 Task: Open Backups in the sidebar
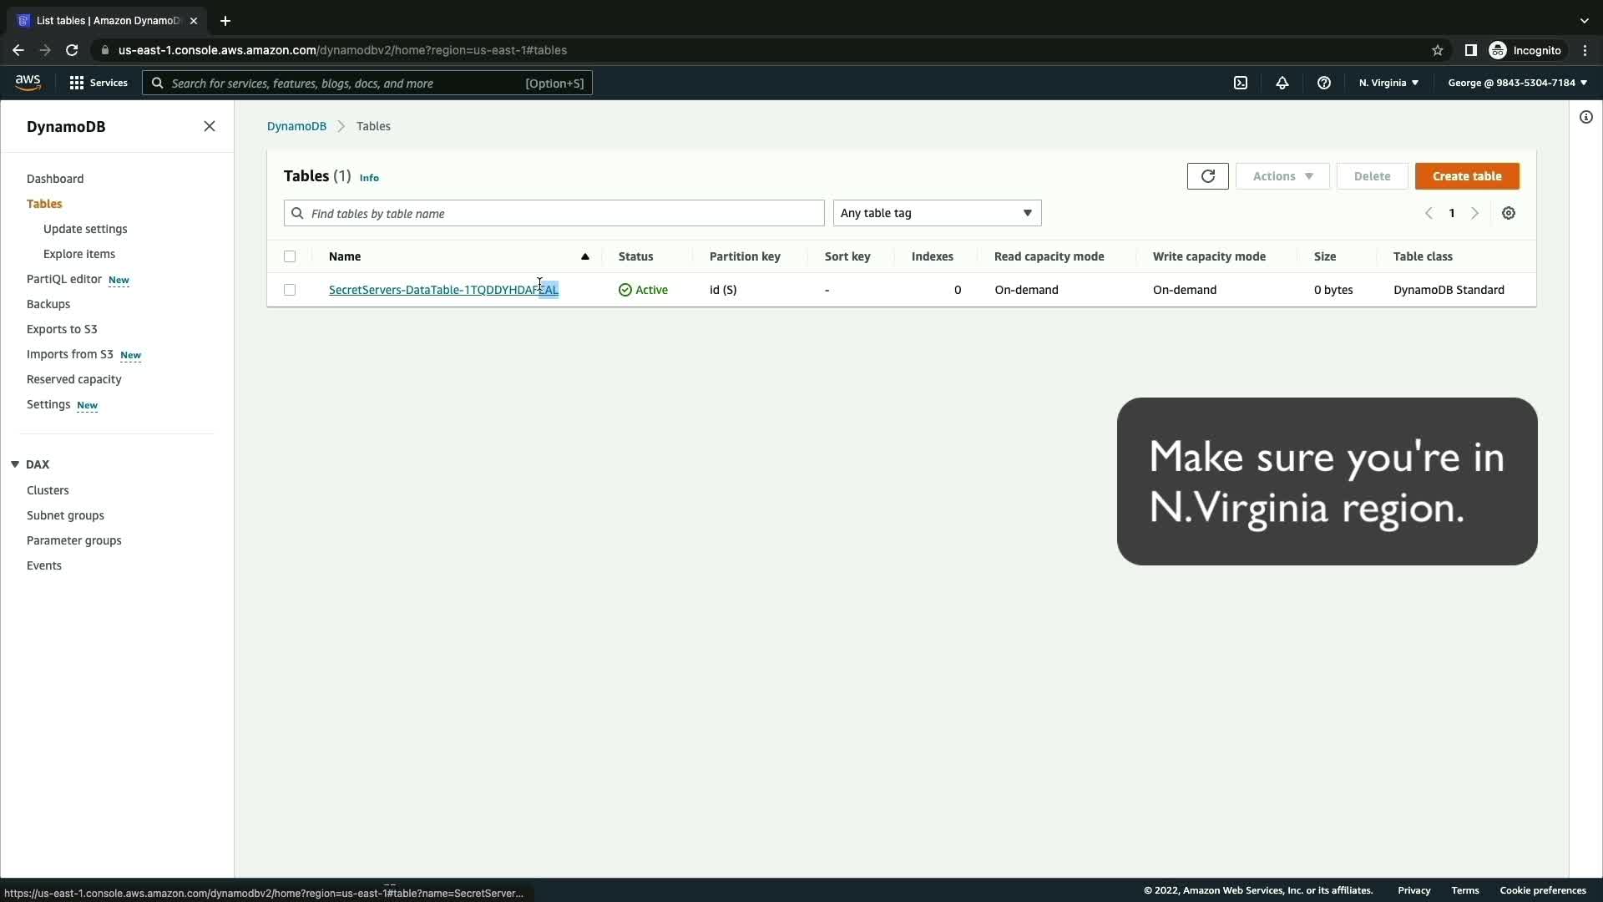[x=48, y=304]
